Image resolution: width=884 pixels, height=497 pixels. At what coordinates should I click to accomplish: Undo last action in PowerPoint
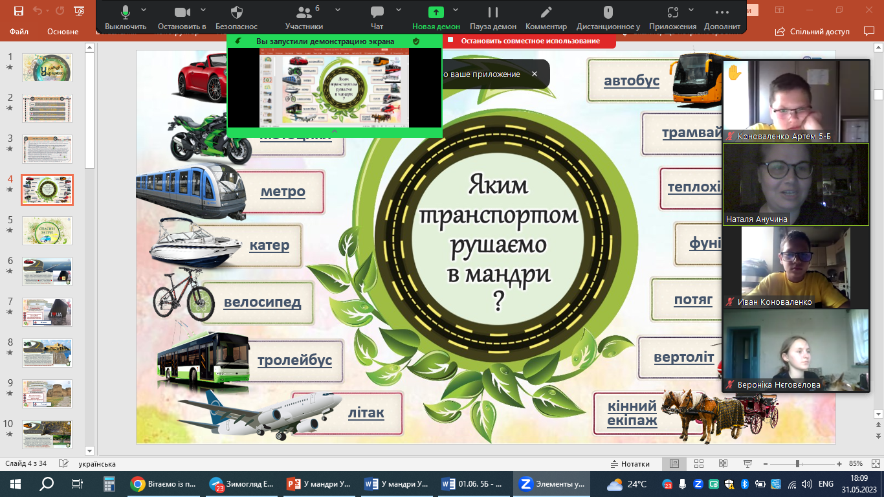37,11
